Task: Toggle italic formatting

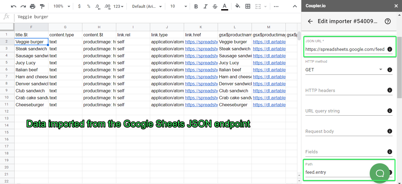Action: click(x=205, y=6)
